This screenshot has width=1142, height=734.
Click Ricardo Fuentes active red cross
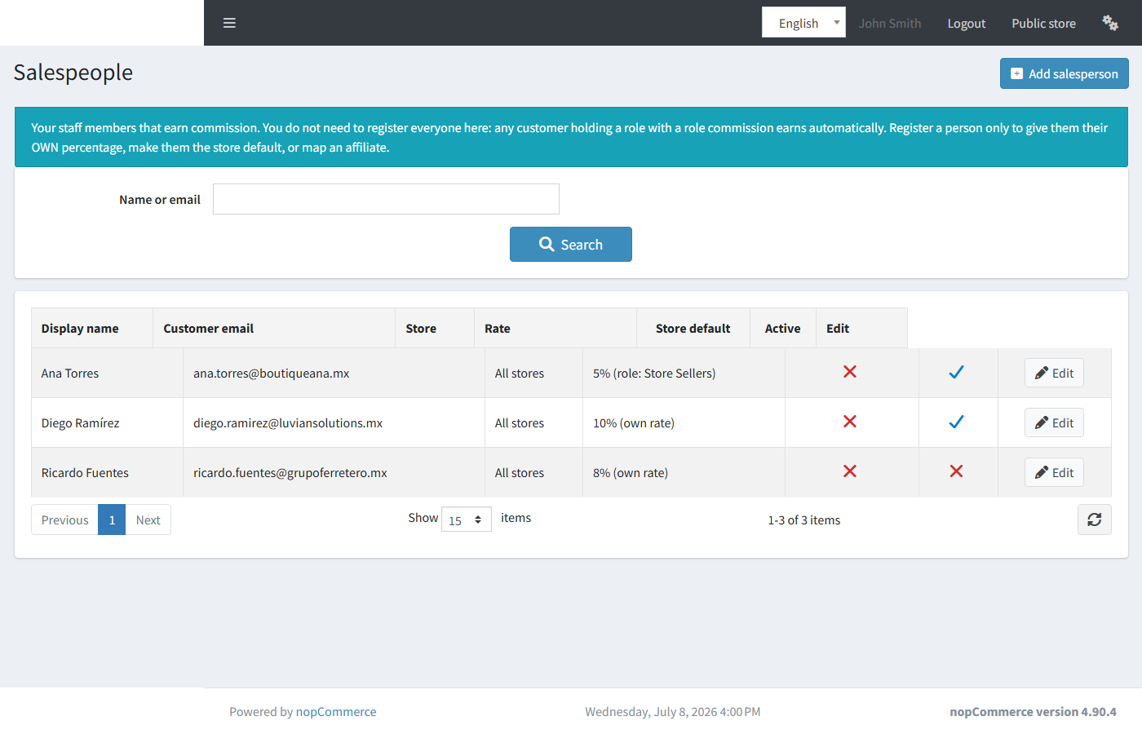pos(957,471)
